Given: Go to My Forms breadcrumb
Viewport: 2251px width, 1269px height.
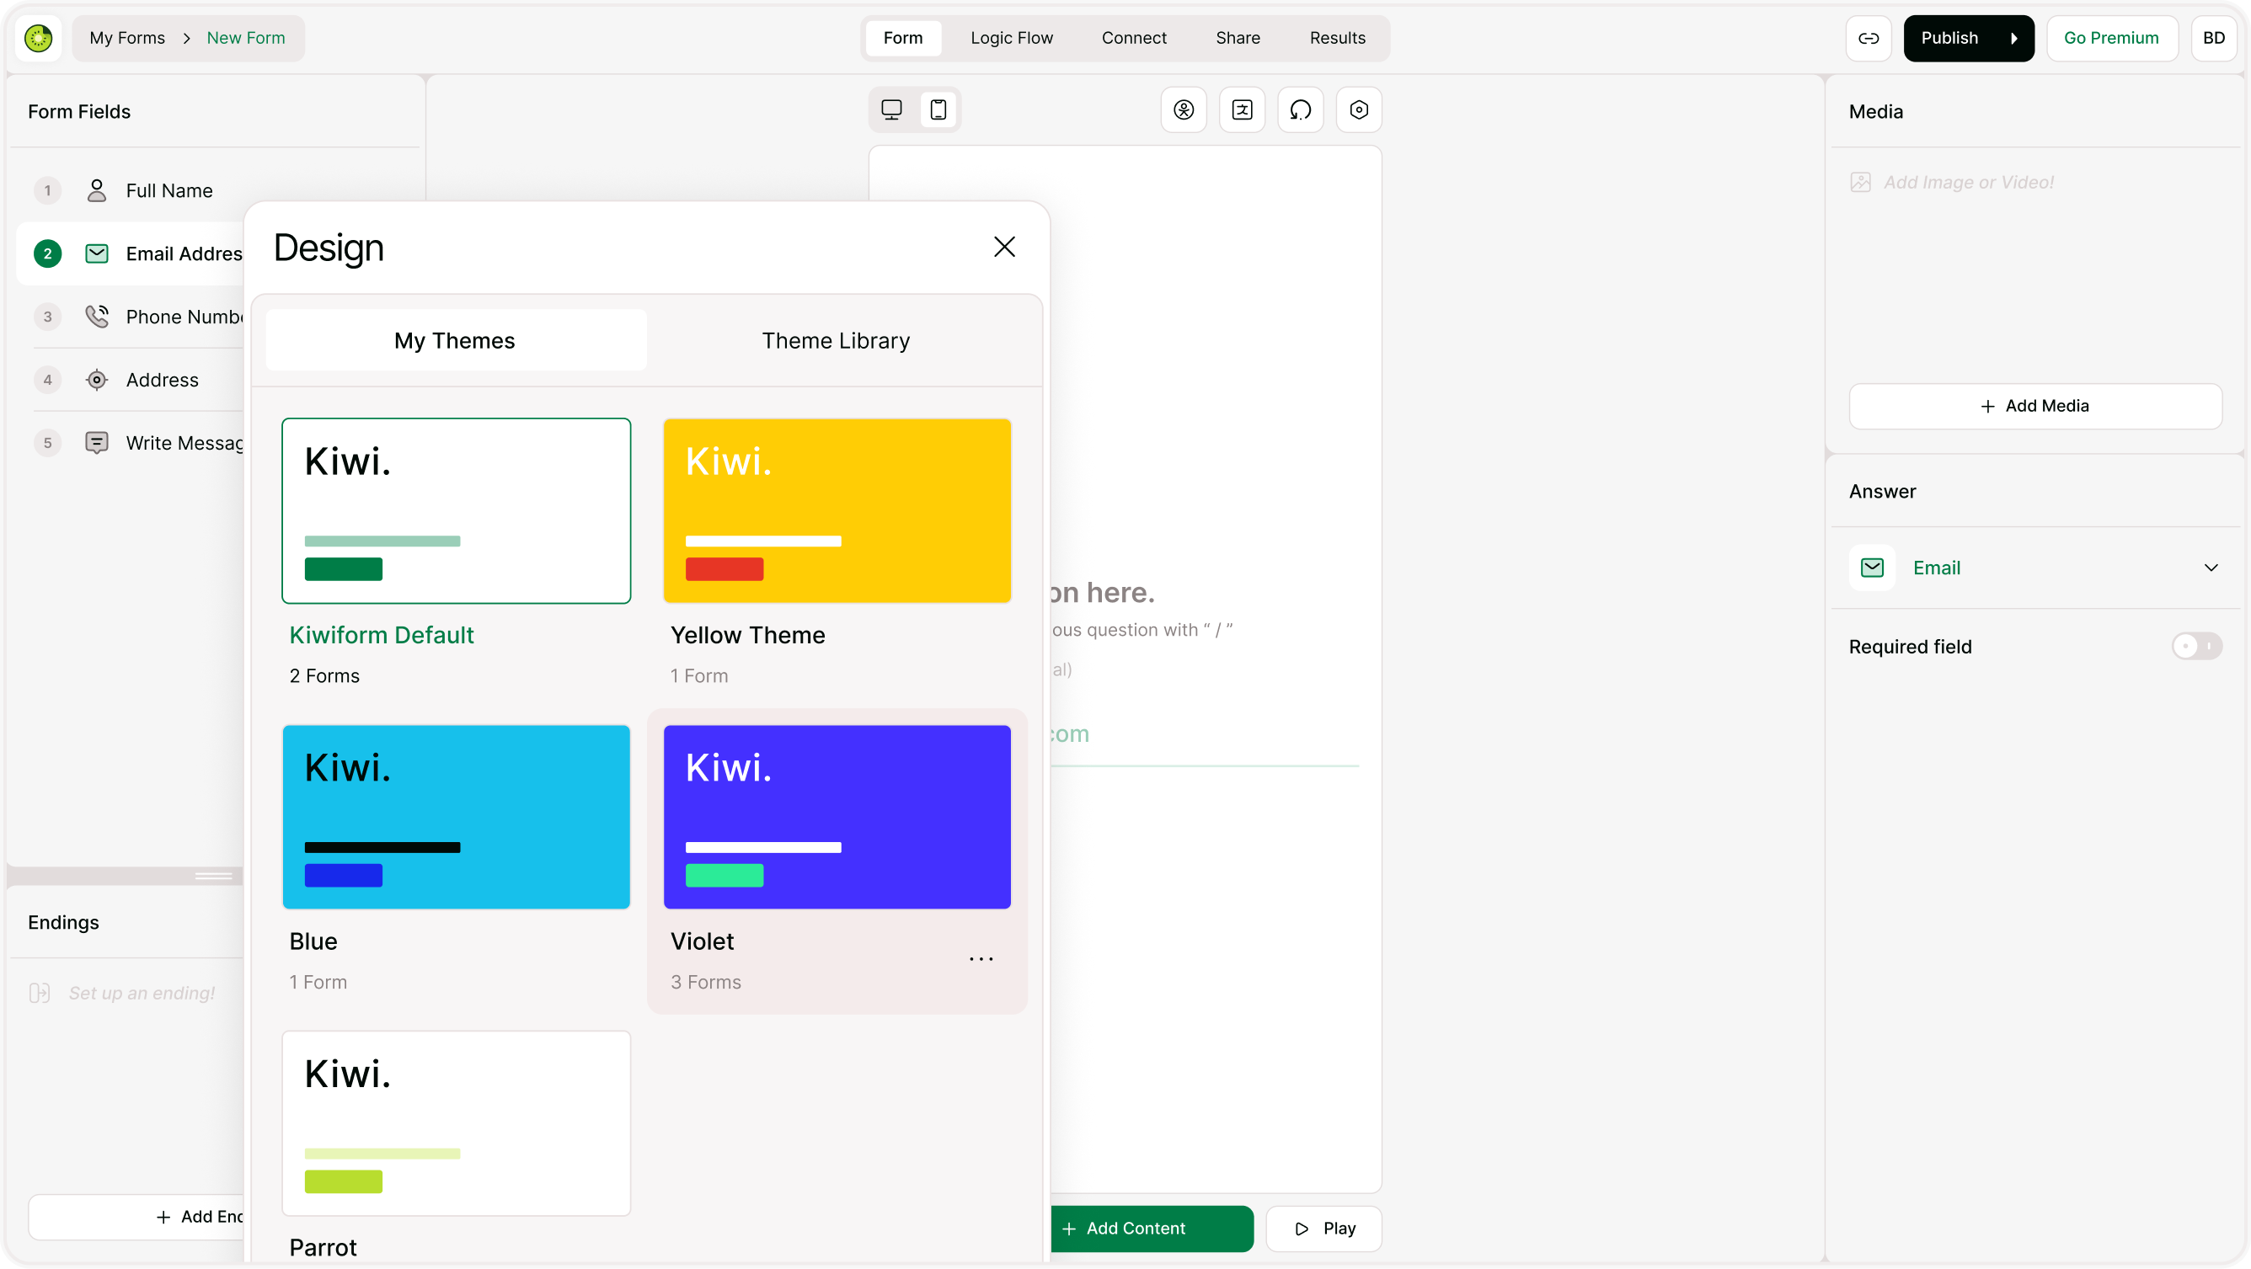Looking at the screenshot, I should pos(126,38).
